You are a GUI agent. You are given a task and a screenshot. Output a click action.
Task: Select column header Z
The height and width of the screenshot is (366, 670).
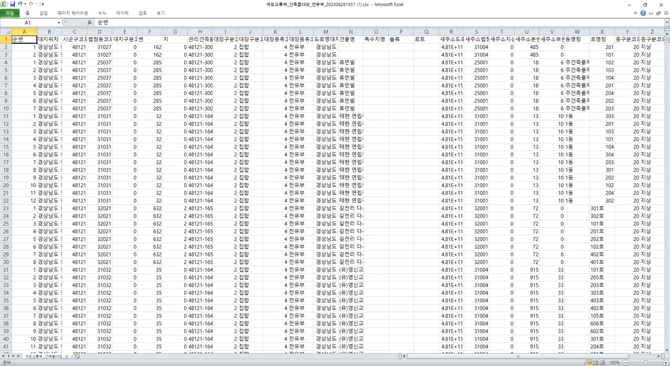[x=652, y=32]
